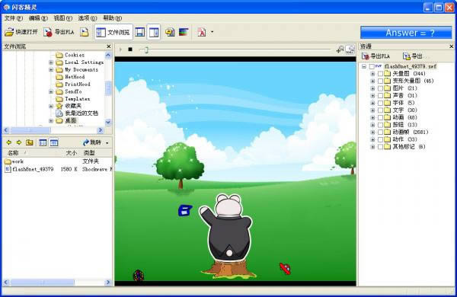Open the 跳转 dropdown arrow

click(107, 143)
